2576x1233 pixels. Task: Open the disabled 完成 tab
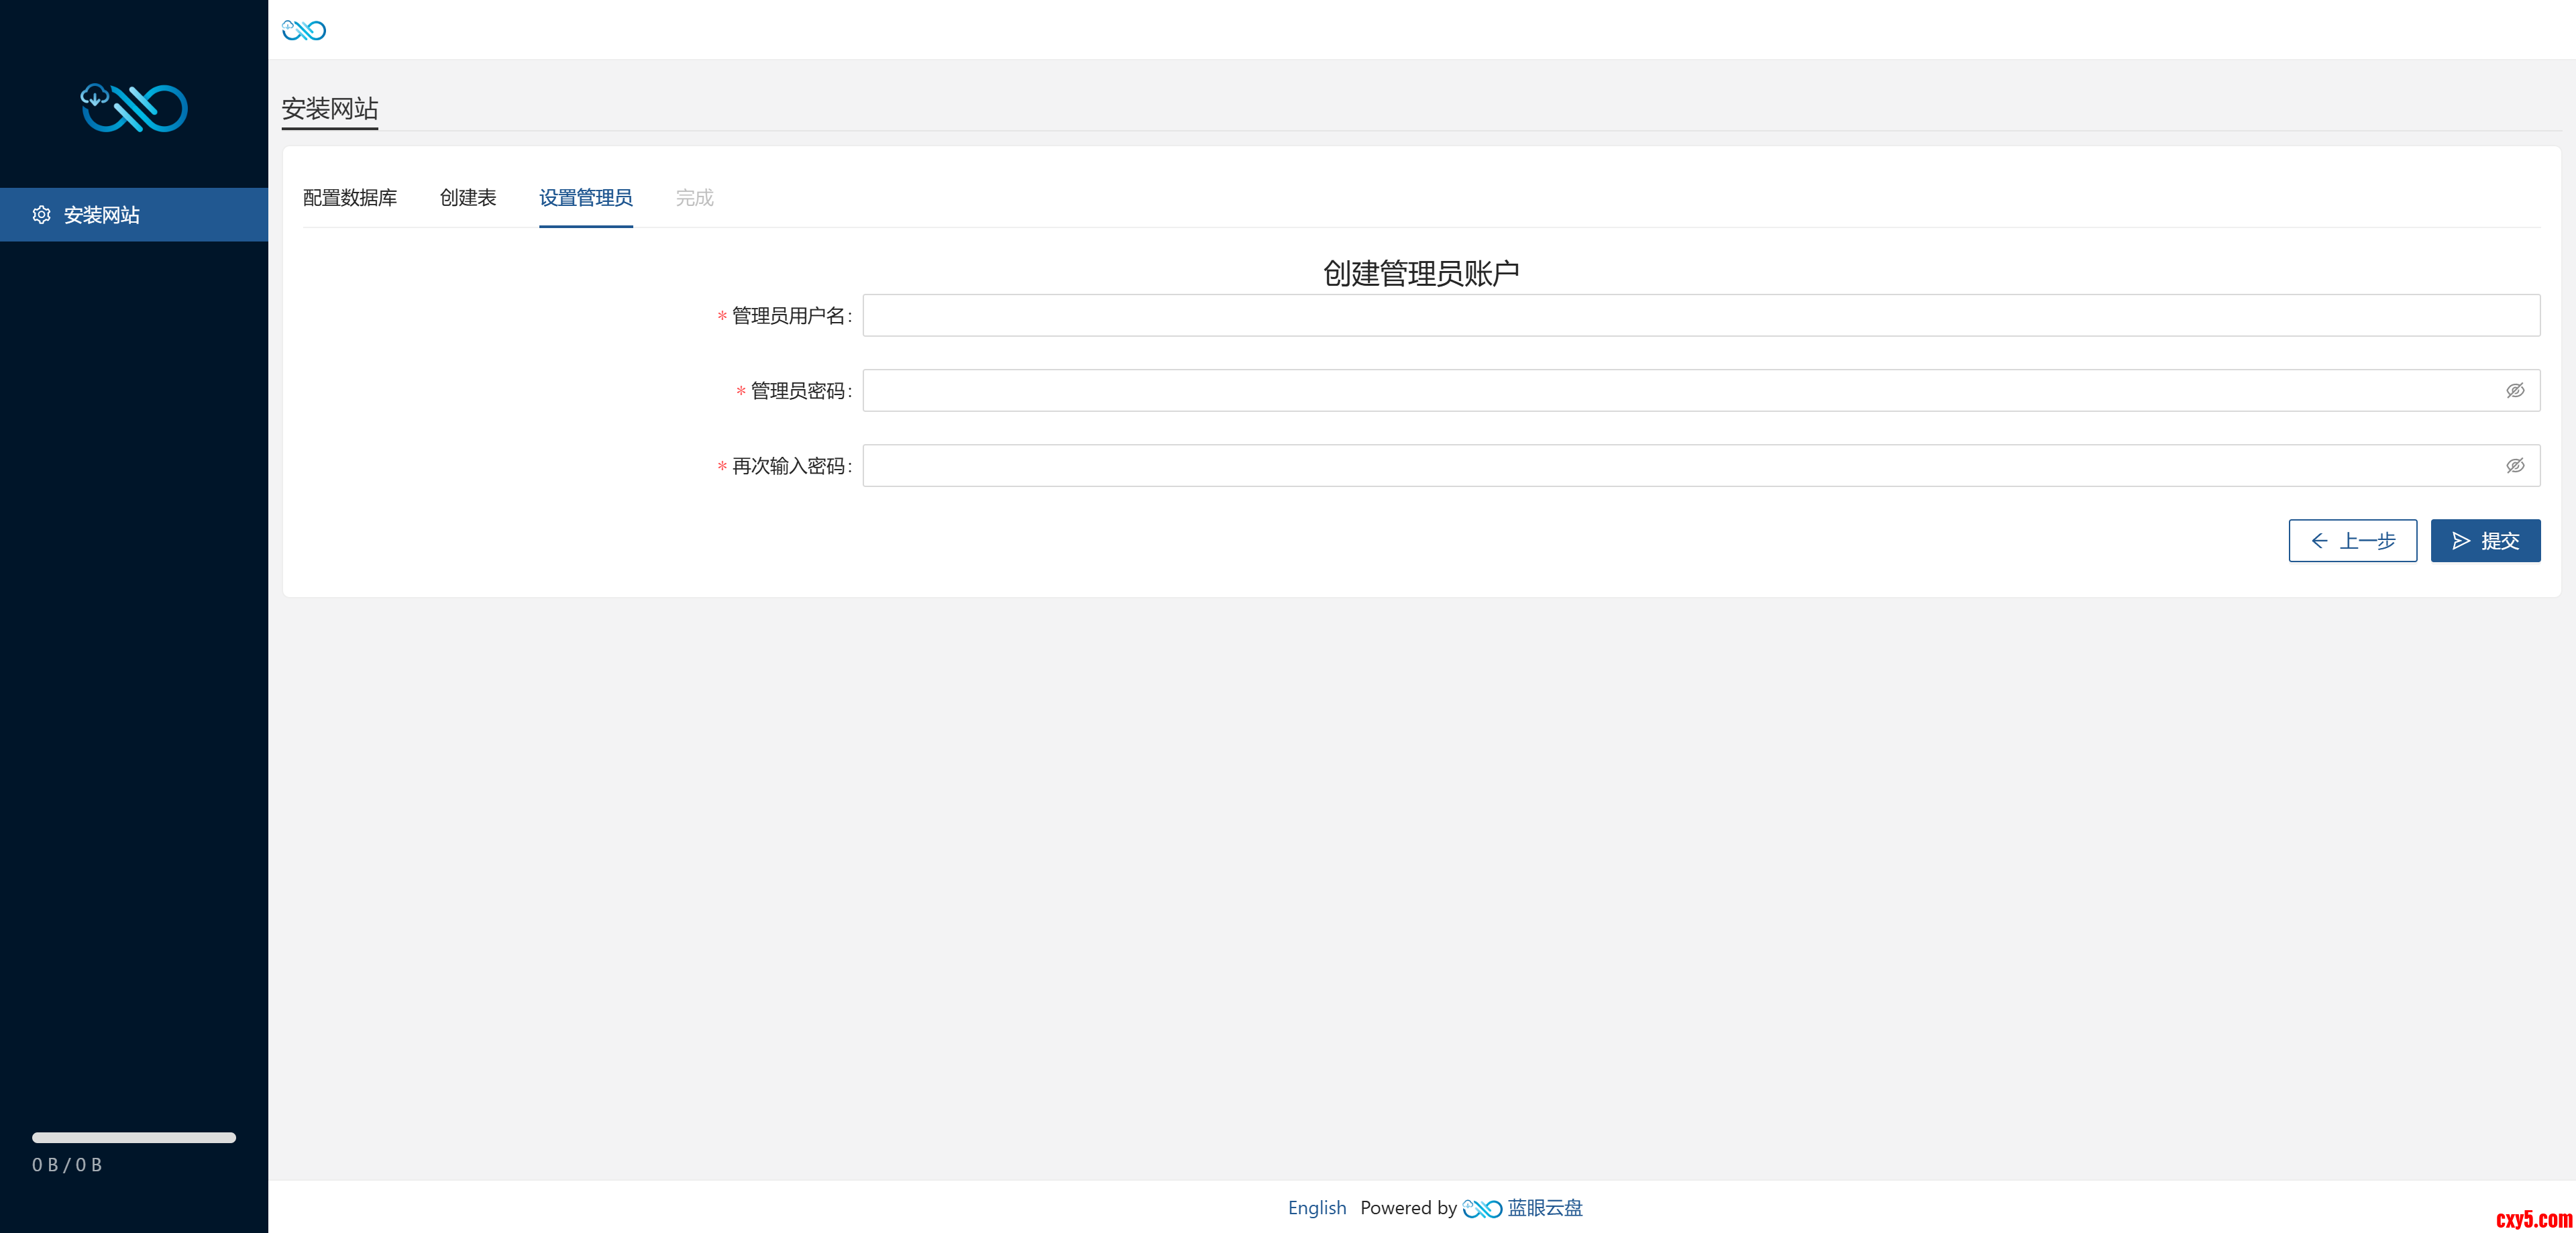point(694,198)
